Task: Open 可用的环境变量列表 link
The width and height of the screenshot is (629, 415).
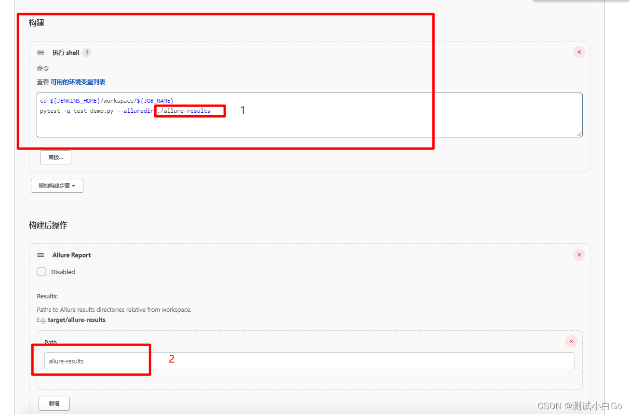Action: pos(78,82)
